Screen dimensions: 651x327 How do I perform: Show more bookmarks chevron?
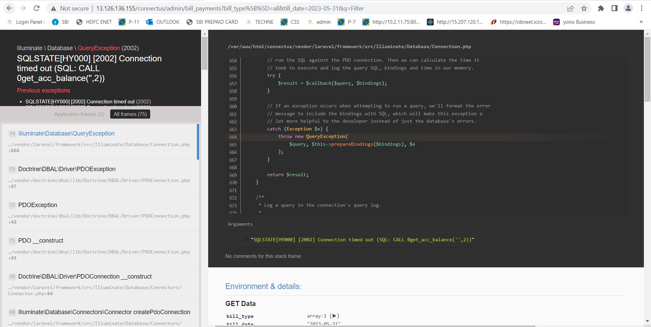click(x=641, y=22)
